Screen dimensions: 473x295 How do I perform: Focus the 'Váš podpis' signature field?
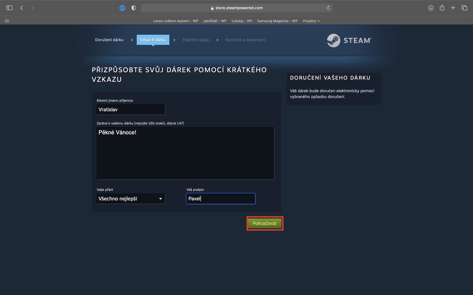(221, 199)
